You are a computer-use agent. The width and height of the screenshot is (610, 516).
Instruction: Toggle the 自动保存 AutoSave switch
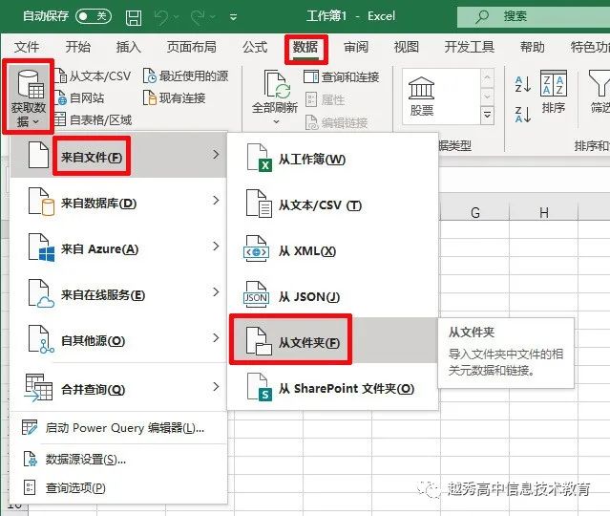coord(94,16)
